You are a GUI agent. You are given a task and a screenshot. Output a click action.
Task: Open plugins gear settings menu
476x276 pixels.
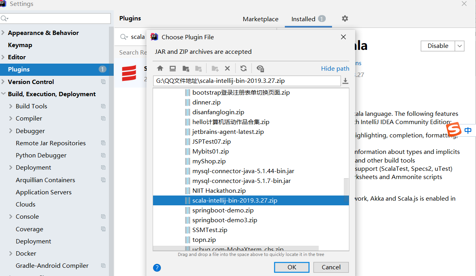(345, 18)
